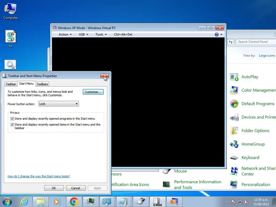
Task: Open the Action menu in Virtual PC
Action: point(65,34)
